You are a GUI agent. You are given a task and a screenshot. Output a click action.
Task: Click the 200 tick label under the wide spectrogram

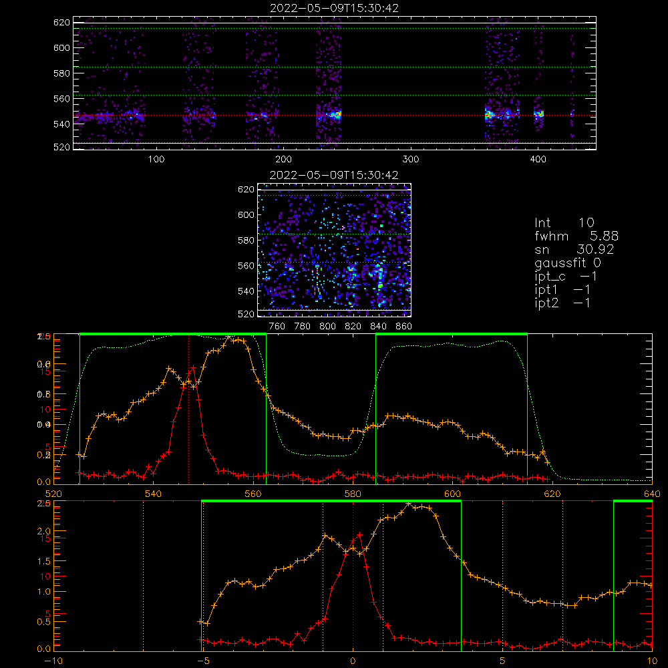[284, 160]
